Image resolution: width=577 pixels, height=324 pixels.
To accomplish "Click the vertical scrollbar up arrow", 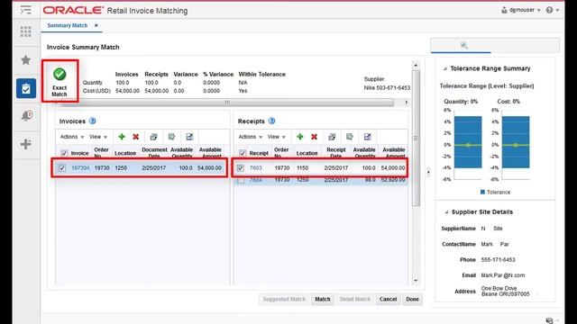I will (416, 66).
